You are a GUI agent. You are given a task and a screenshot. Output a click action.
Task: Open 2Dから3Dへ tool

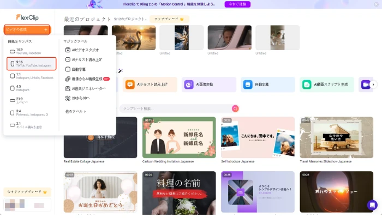tap(77, 98)
